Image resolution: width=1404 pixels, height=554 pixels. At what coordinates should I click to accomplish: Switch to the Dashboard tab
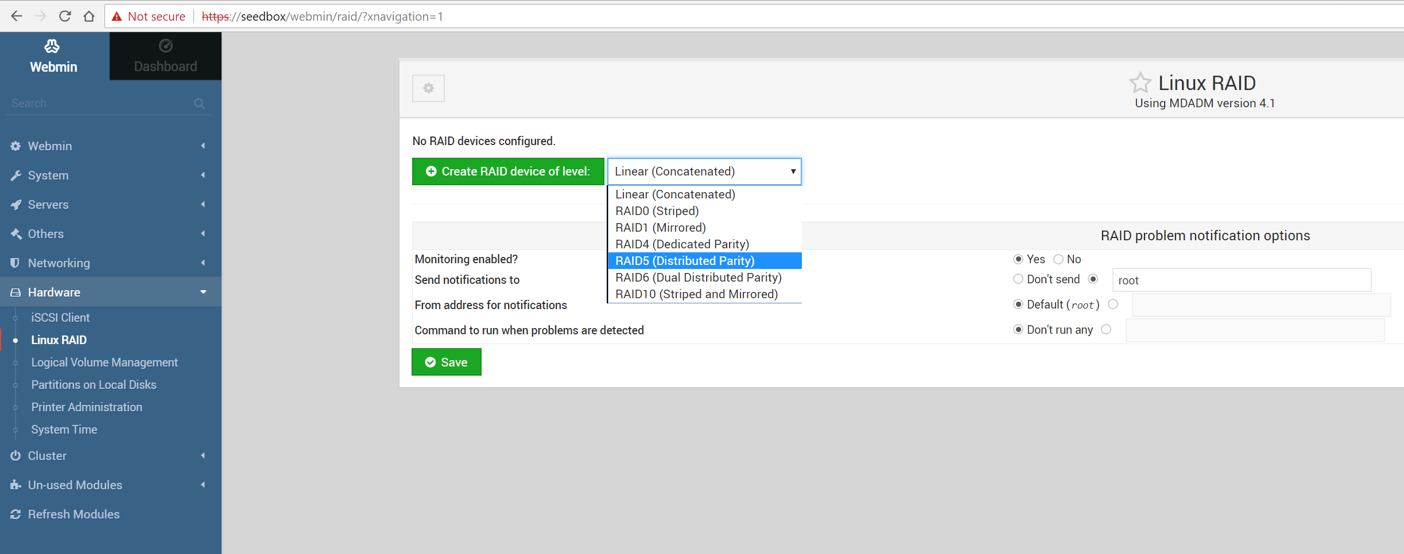(x=165, y=56)
